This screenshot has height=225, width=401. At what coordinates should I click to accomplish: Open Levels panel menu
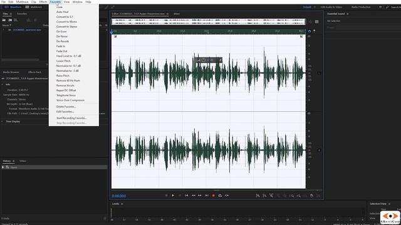pyautogui.click(x=122, y=204)
